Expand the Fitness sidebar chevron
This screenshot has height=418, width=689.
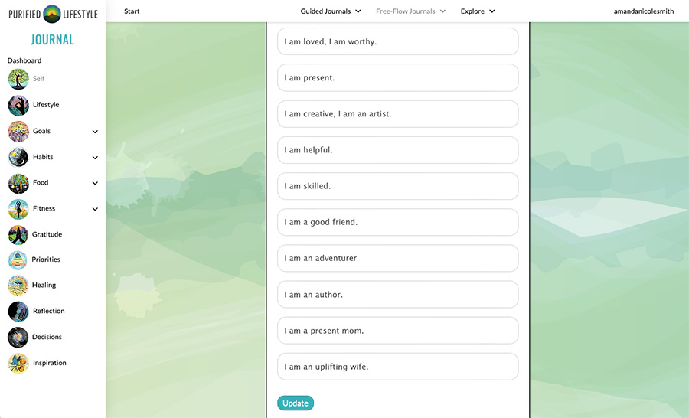coord(95,209)
